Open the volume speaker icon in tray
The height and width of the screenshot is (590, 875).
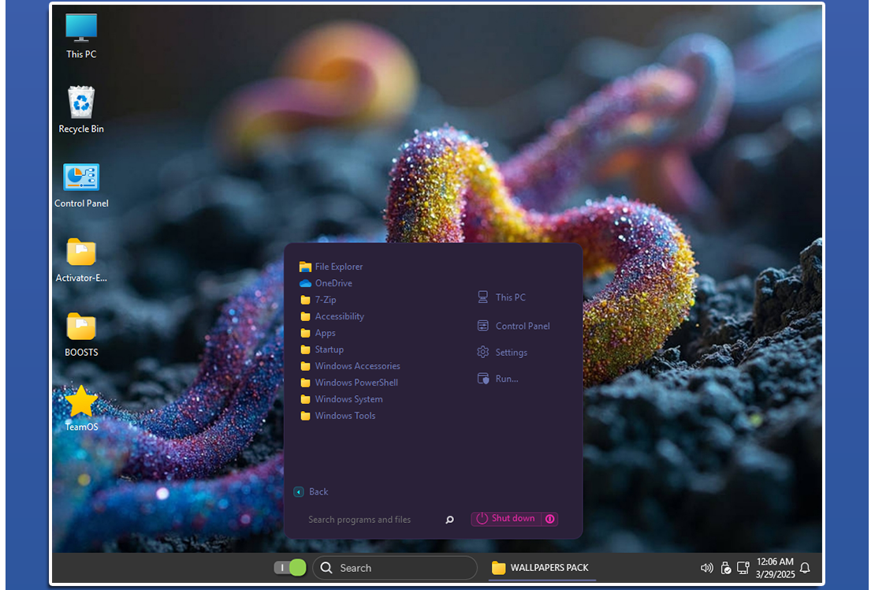pos(706,568)
